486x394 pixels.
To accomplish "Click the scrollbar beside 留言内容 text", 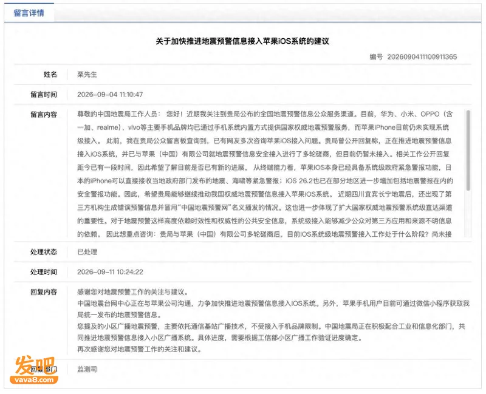I will click(x=468, y=150).
